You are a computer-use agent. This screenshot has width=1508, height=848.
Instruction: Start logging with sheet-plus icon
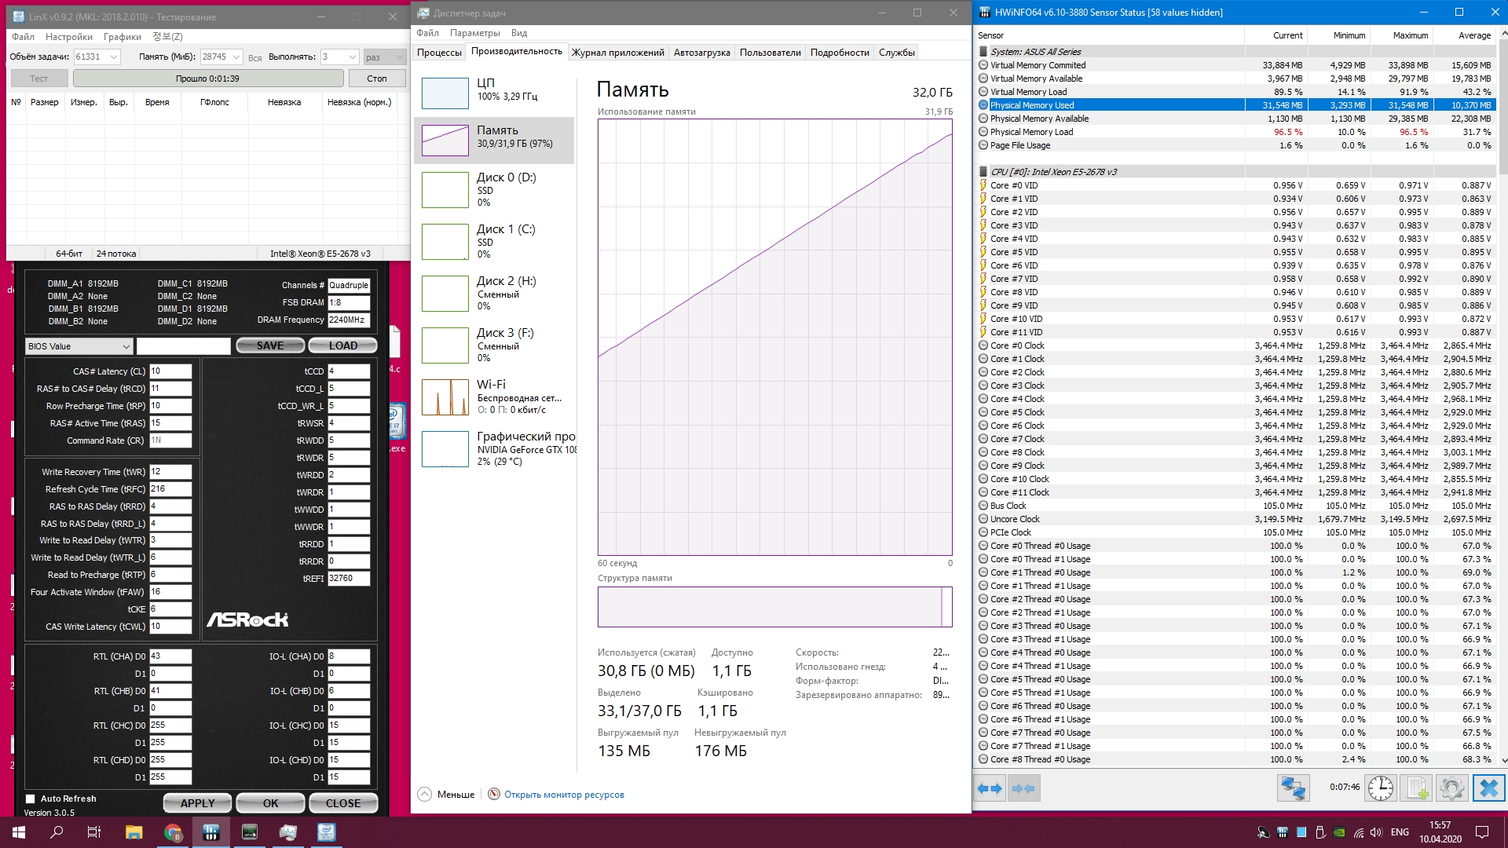[x=1416, y=788]
